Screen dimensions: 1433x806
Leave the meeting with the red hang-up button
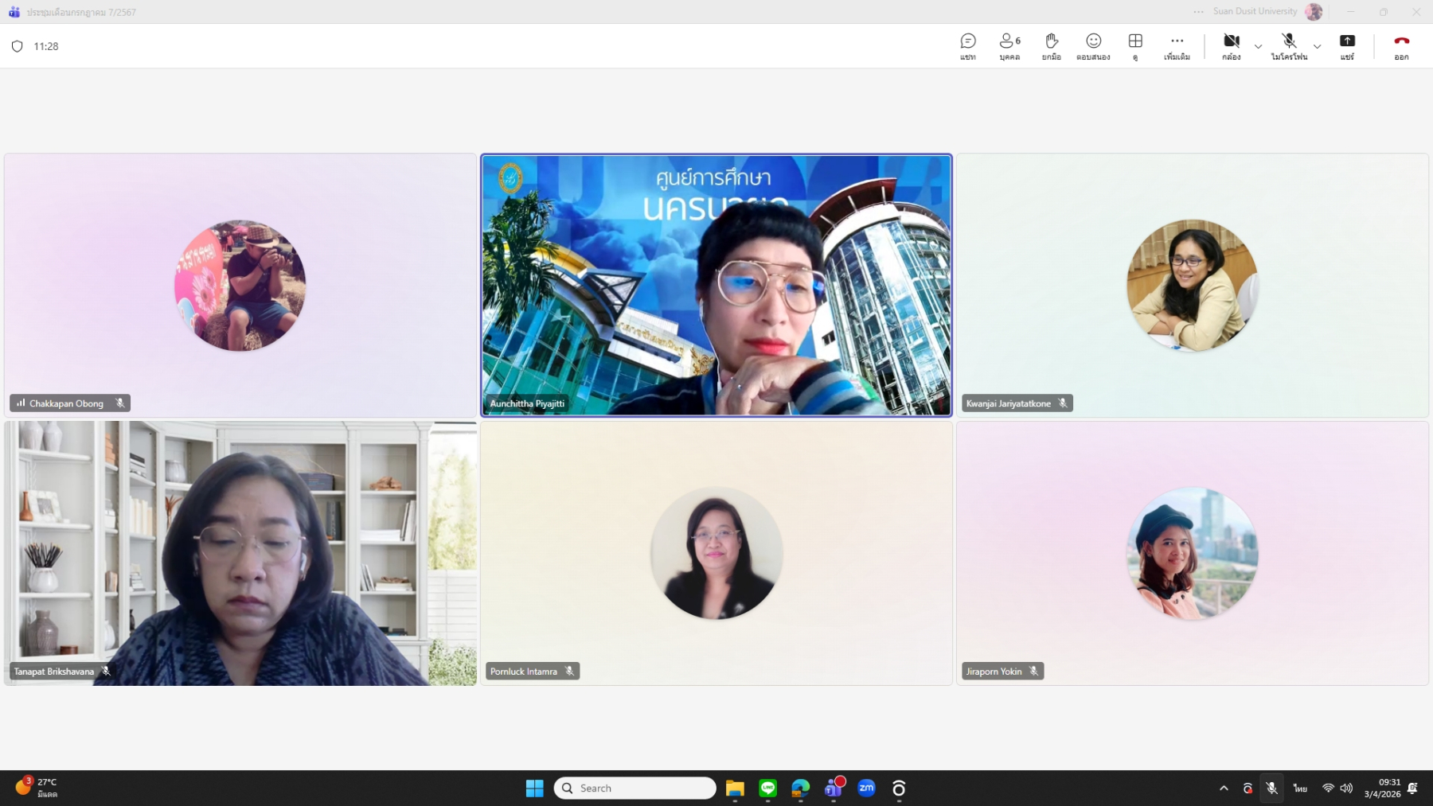click(x=1401, y=46)
